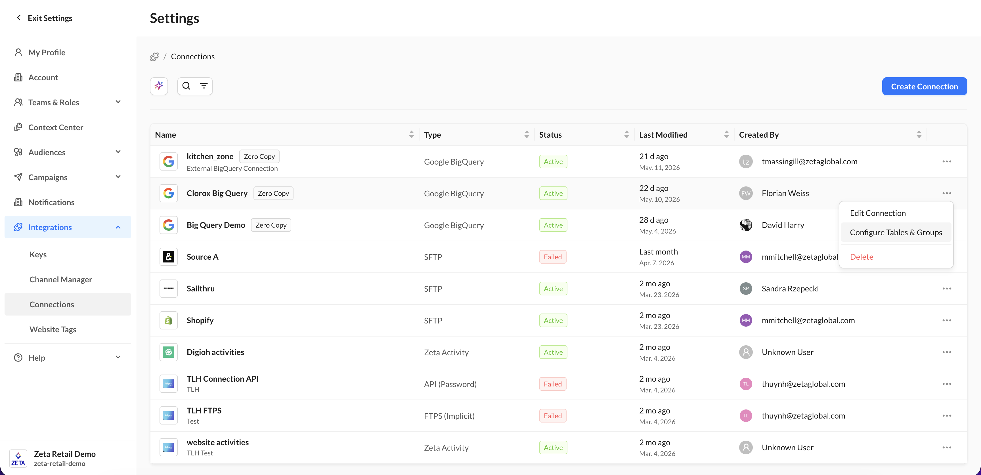Collapse the Integrations section

point(118,227)
